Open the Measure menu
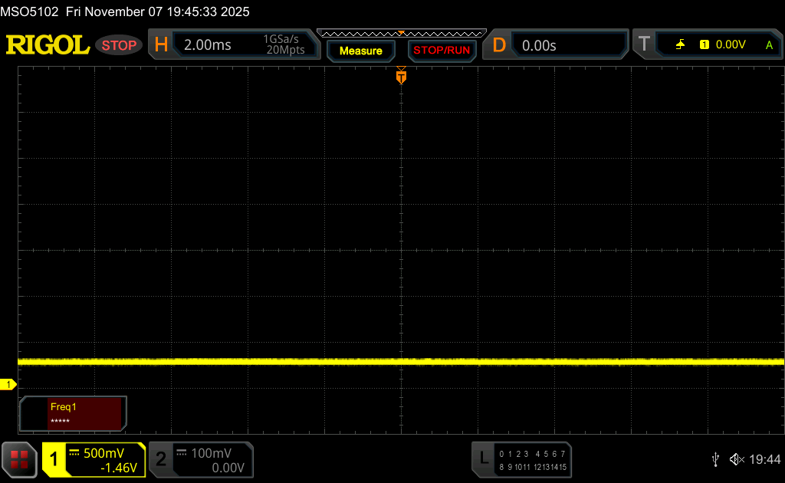This screenshot has width=785, height=483. pos(360,51)
